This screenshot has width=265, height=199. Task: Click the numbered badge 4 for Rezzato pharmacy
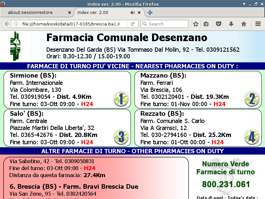click(252, 137)
